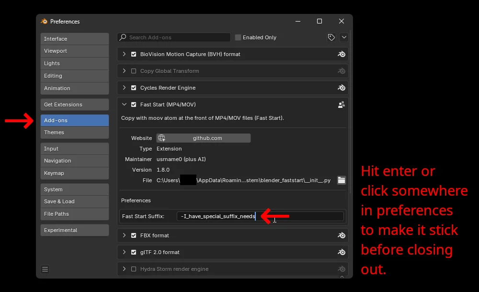Viewport: 479px width, 292px height.
Task: Enable Copy Global Transform add-on
Action: tap(134, 71)
